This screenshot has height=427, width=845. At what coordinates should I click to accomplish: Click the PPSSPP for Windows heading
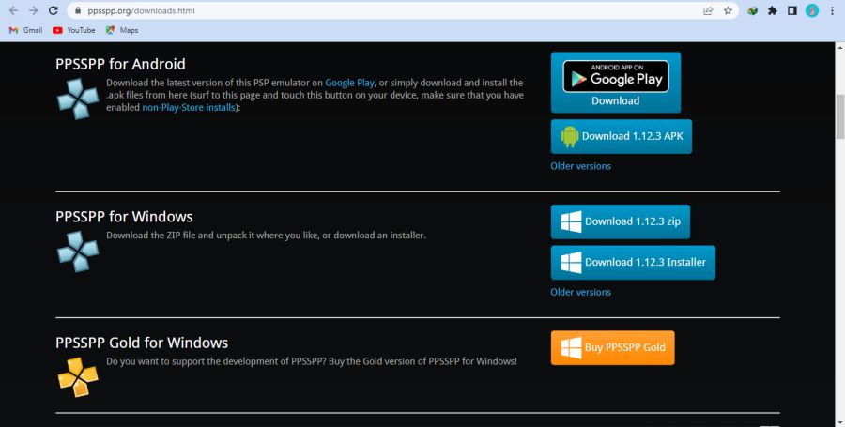(x=124, y=217)
